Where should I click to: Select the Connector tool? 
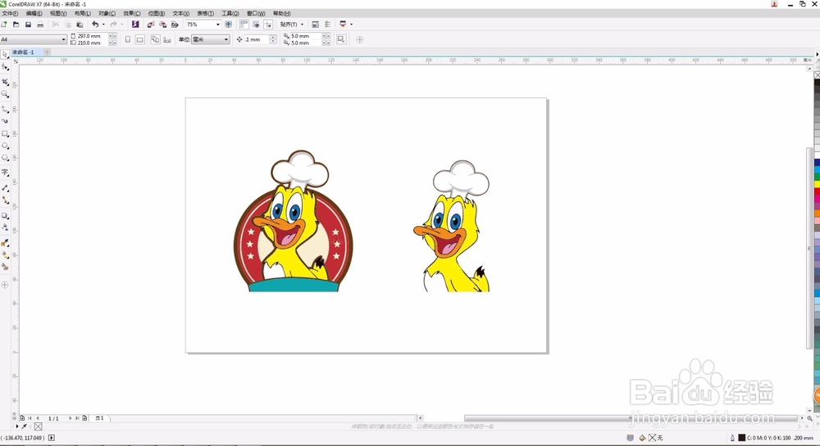pos(5,200)
